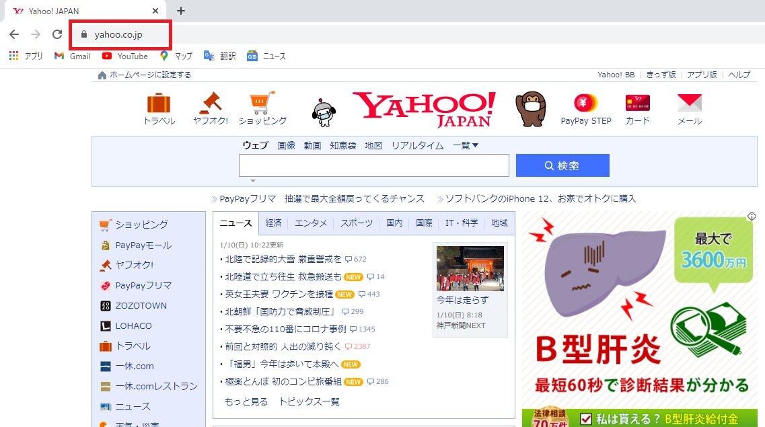Screen dimensions: 765x427
Task: Select the 知恵袋 search tab
Action: 343,145
